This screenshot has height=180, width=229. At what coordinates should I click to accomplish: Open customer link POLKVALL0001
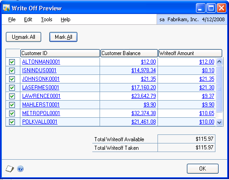tap(40, 122)
